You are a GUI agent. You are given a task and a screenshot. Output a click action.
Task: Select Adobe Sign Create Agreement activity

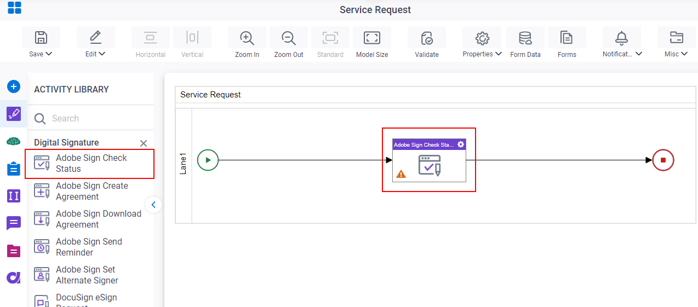(x=90, y=191)
